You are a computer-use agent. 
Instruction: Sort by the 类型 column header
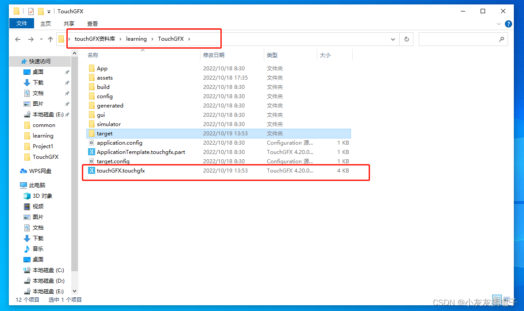click(x=272, y=55)
